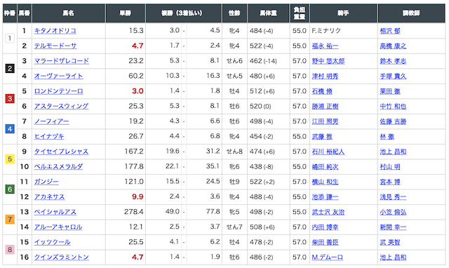Click the red frame 3 badge
Screen dimensions: 449x268
click(x=10, y=99)
